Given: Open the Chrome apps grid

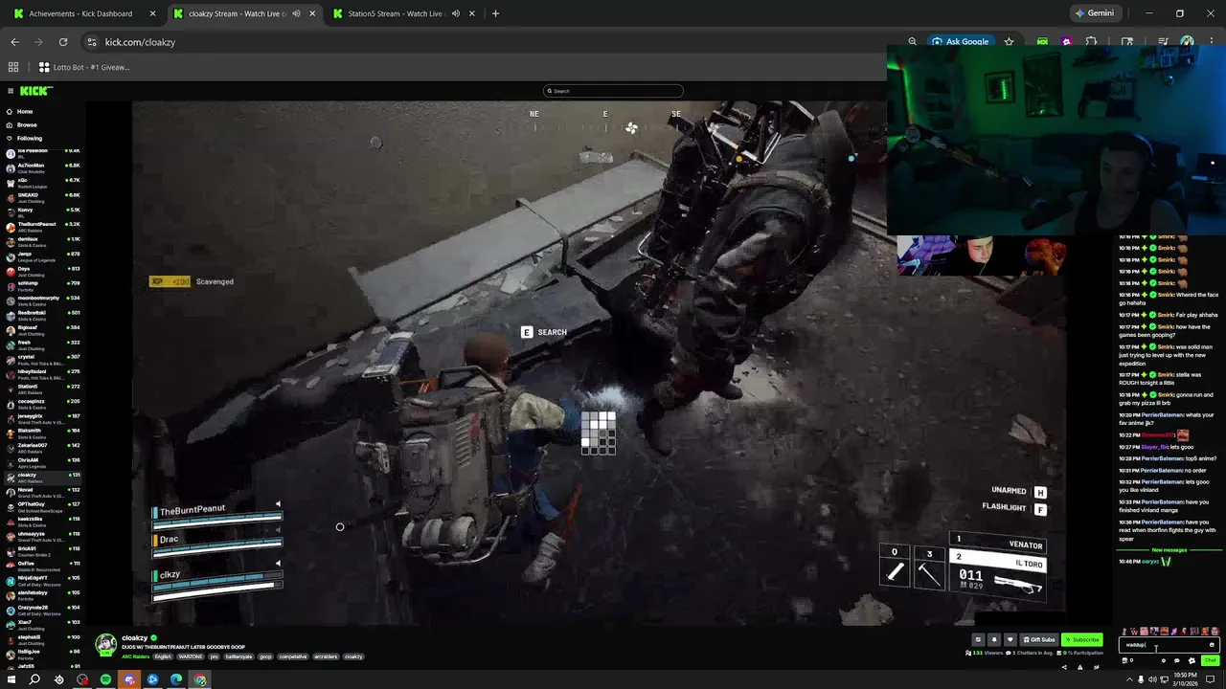Looking at the screenshot, I should coord(13,67).
